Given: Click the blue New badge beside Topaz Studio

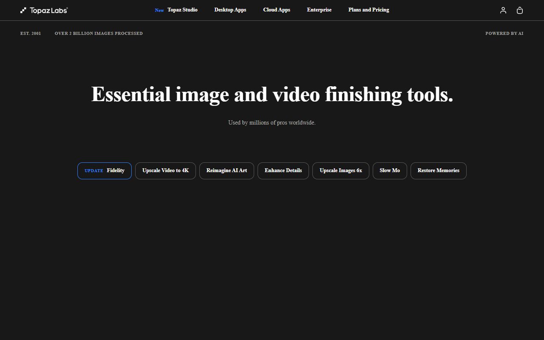Looking at the screenshot, I should point(159,10).
